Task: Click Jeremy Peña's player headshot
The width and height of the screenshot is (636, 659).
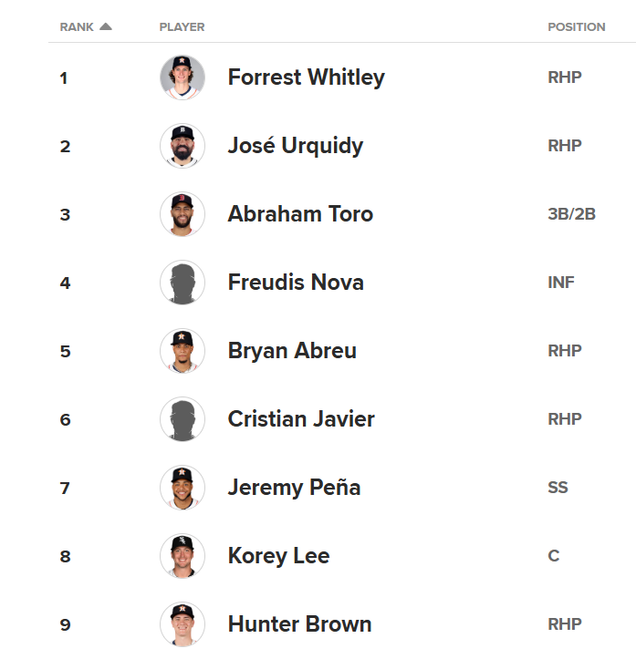Action: 182,488
